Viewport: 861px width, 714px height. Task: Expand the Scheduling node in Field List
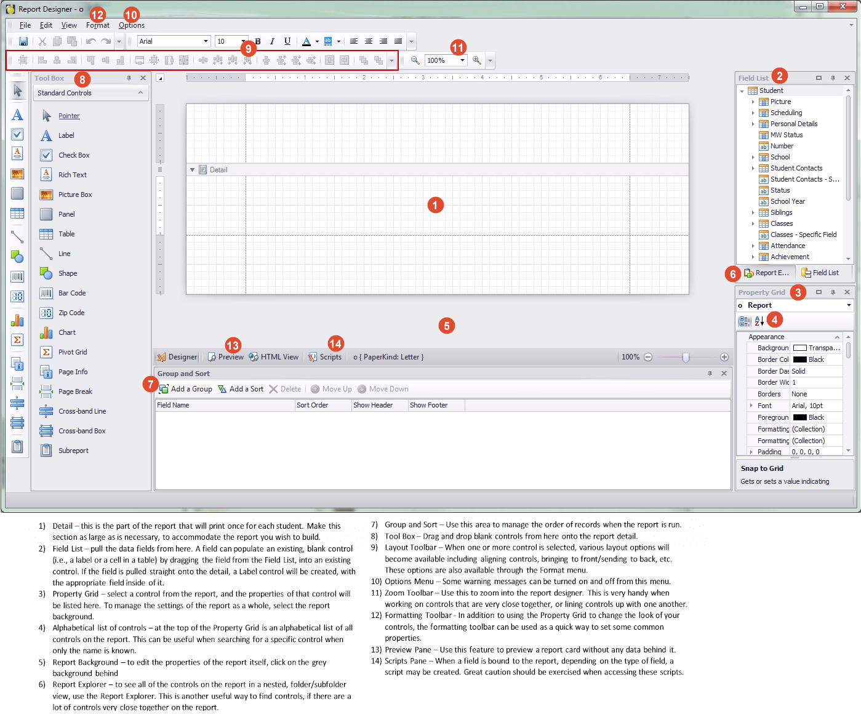tap(753, 113)
